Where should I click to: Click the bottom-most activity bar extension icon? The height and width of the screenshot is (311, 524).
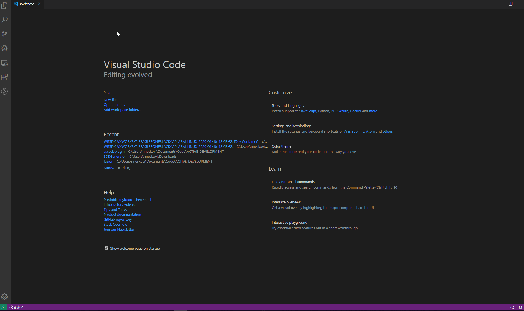(x=4, y=91)
